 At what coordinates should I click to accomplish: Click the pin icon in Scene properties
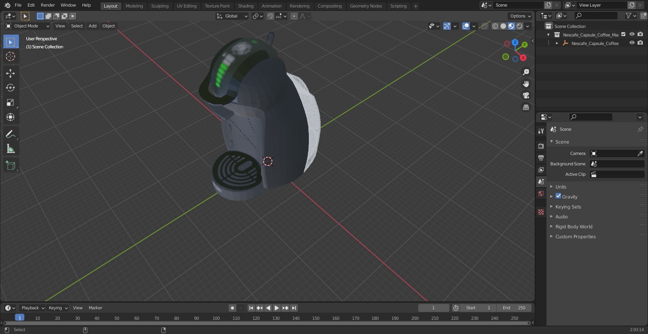click(x=640, y=129)
